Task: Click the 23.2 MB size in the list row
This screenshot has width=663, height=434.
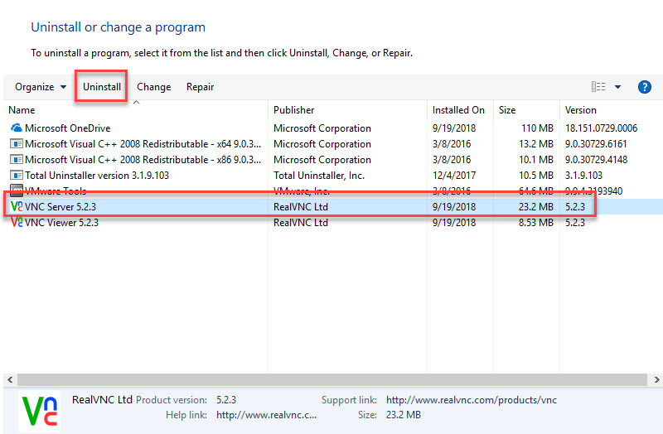Action: click(x=535, y=206)
